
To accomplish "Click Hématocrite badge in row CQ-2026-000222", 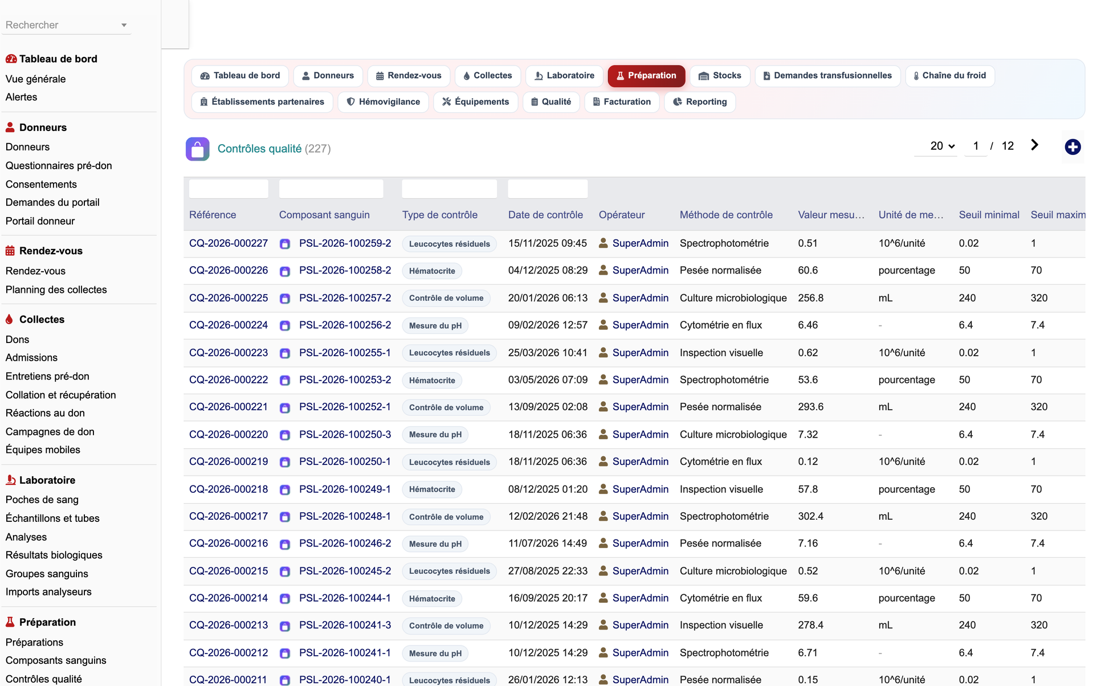I will pos(432,380).
